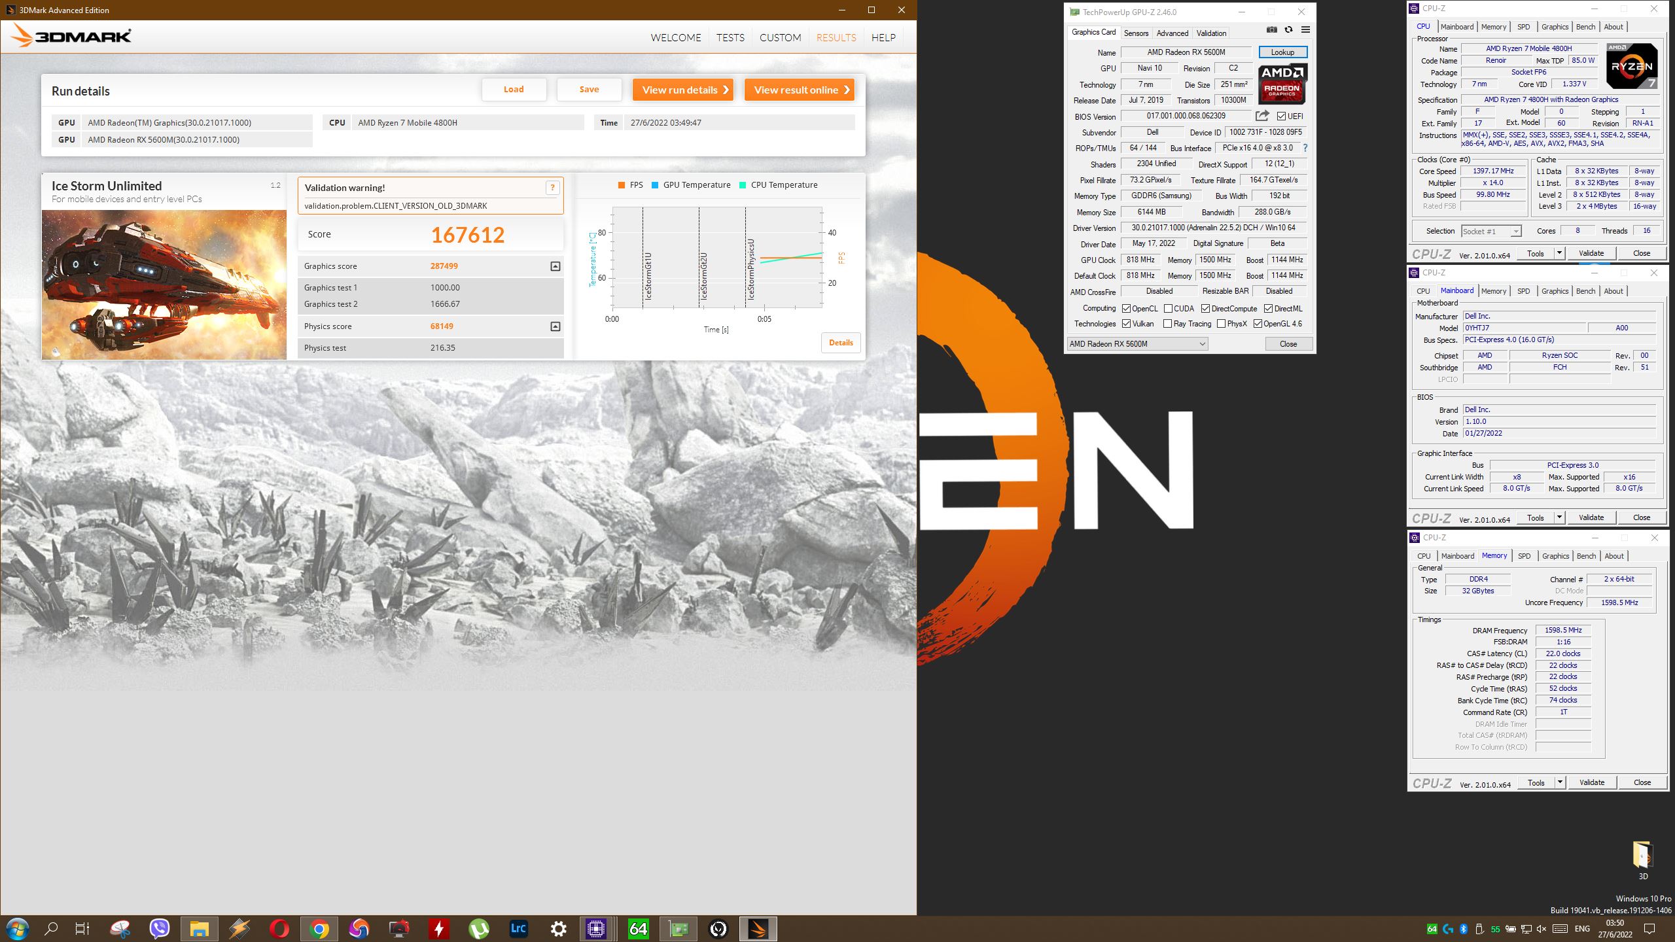Screen dimensions: 1675x942
Task: Open Task View
Action: [x=82, y=928]
